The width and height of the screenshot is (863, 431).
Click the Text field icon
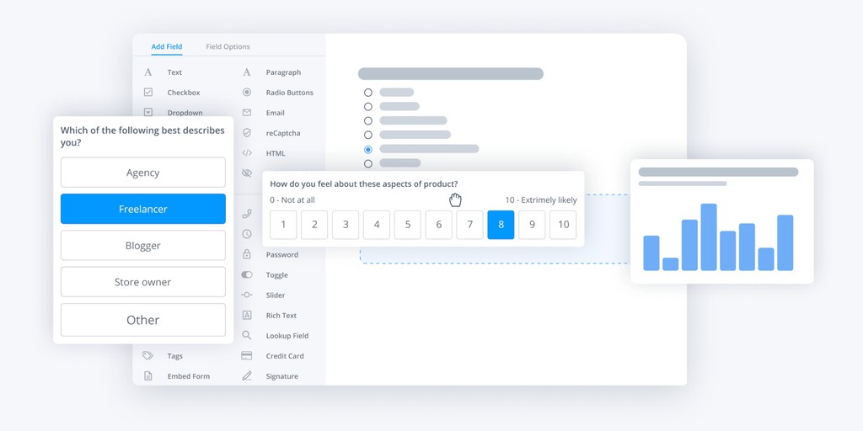tap(148, 72)
